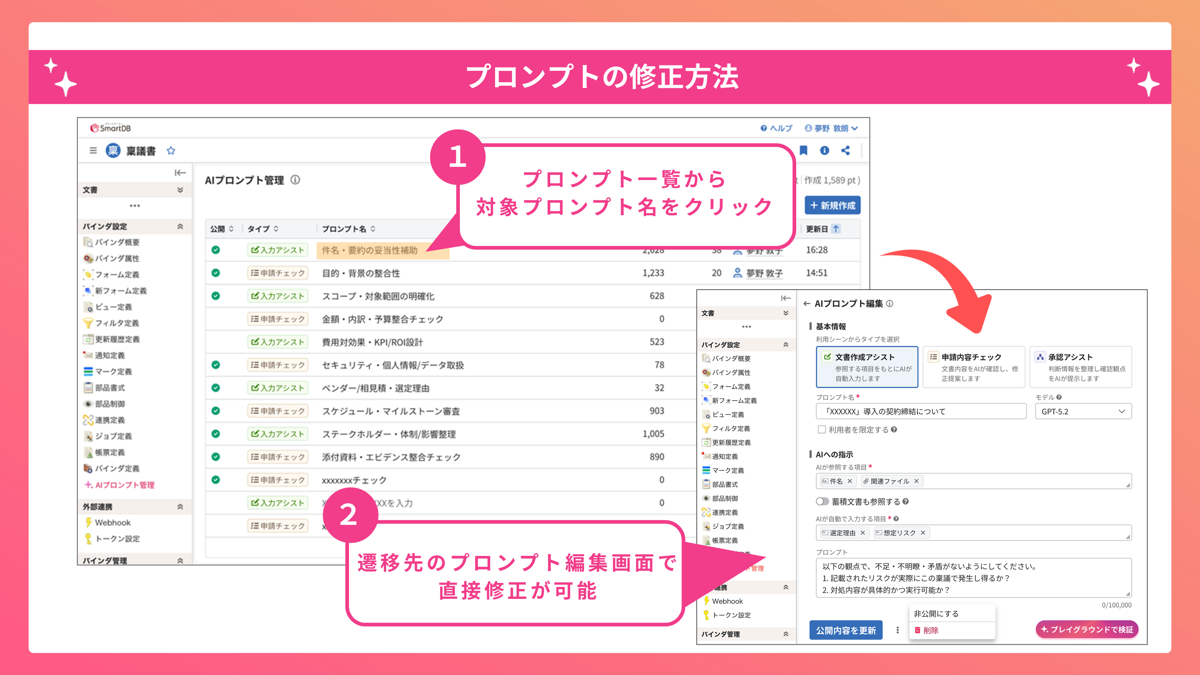Open the モデル GPT-5.2 dropdown
1200x675 pixels.
click(x=1083, y=411)
